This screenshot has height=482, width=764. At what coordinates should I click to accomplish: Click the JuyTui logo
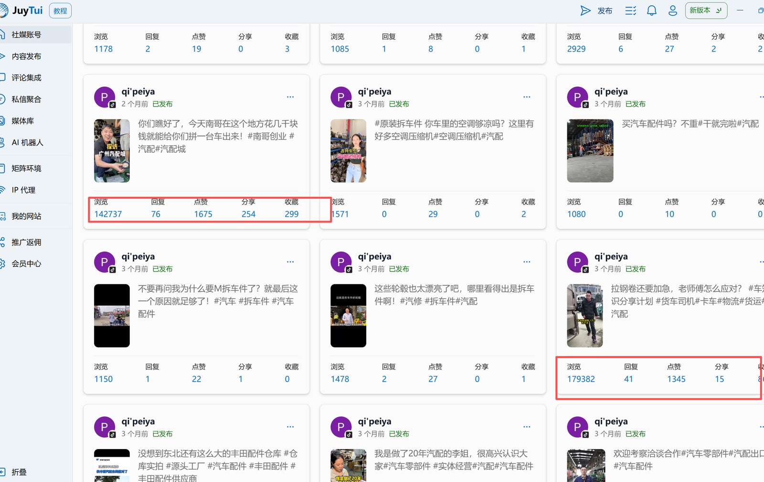(21, 11)
